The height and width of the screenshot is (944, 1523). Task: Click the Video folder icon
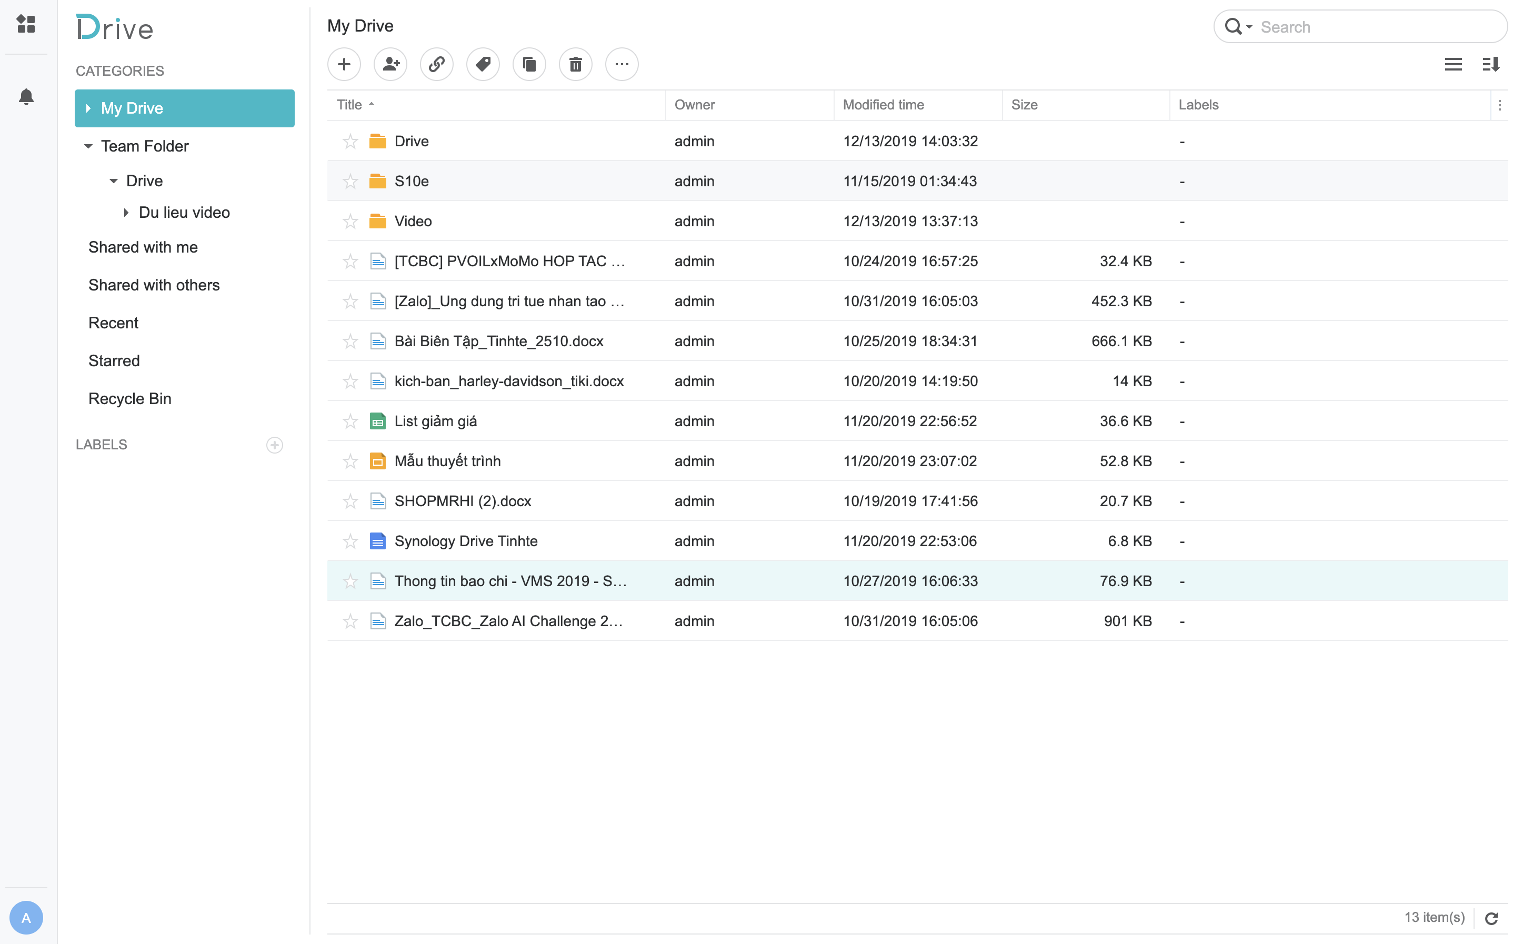(x=378, y=221)
